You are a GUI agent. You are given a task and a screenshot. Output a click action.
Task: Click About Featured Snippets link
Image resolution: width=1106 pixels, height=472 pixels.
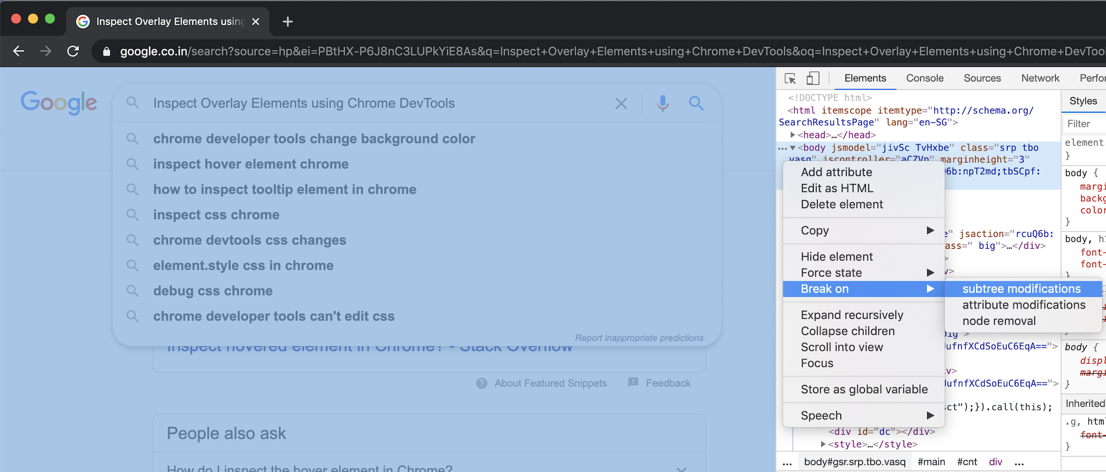coord(550,383)
